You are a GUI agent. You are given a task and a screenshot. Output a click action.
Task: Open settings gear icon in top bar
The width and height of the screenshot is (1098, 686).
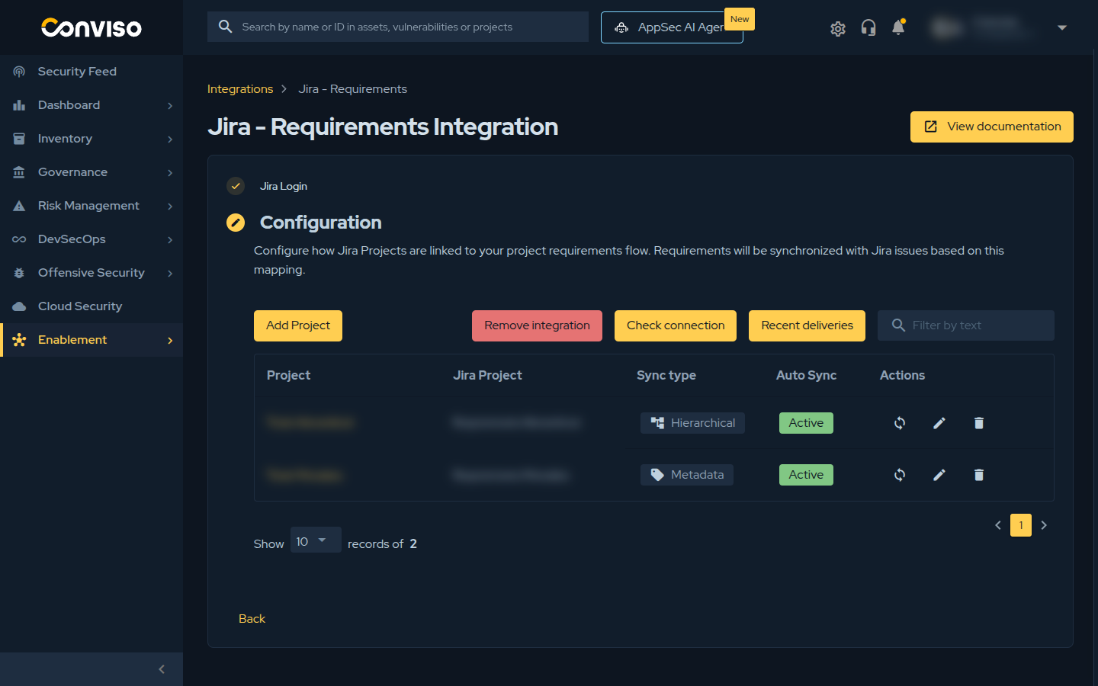tap(838, 28)
